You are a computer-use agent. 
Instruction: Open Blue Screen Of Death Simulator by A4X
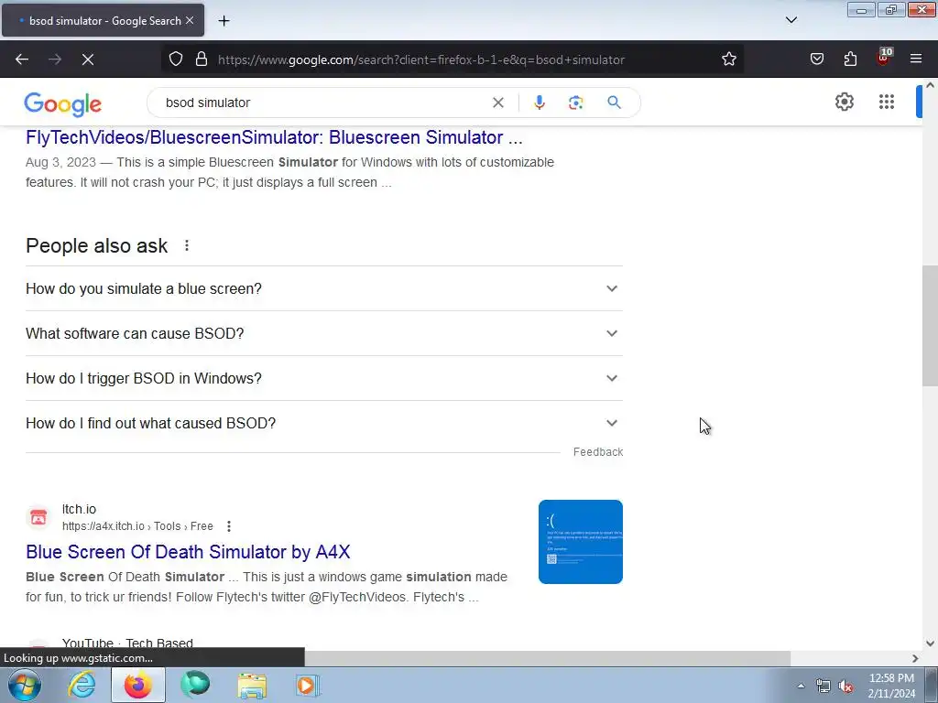coord(188,552)
